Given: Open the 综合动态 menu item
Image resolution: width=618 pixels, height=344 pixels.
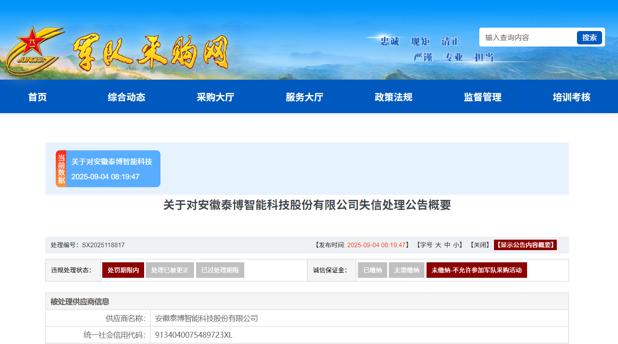Looking at the screenshot, I should (x=127, y=97).
